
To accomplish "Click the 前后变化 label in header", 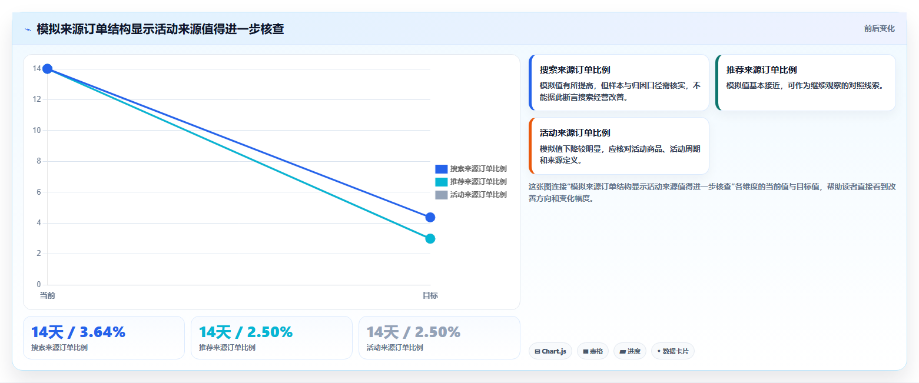I will coord(879,28).
